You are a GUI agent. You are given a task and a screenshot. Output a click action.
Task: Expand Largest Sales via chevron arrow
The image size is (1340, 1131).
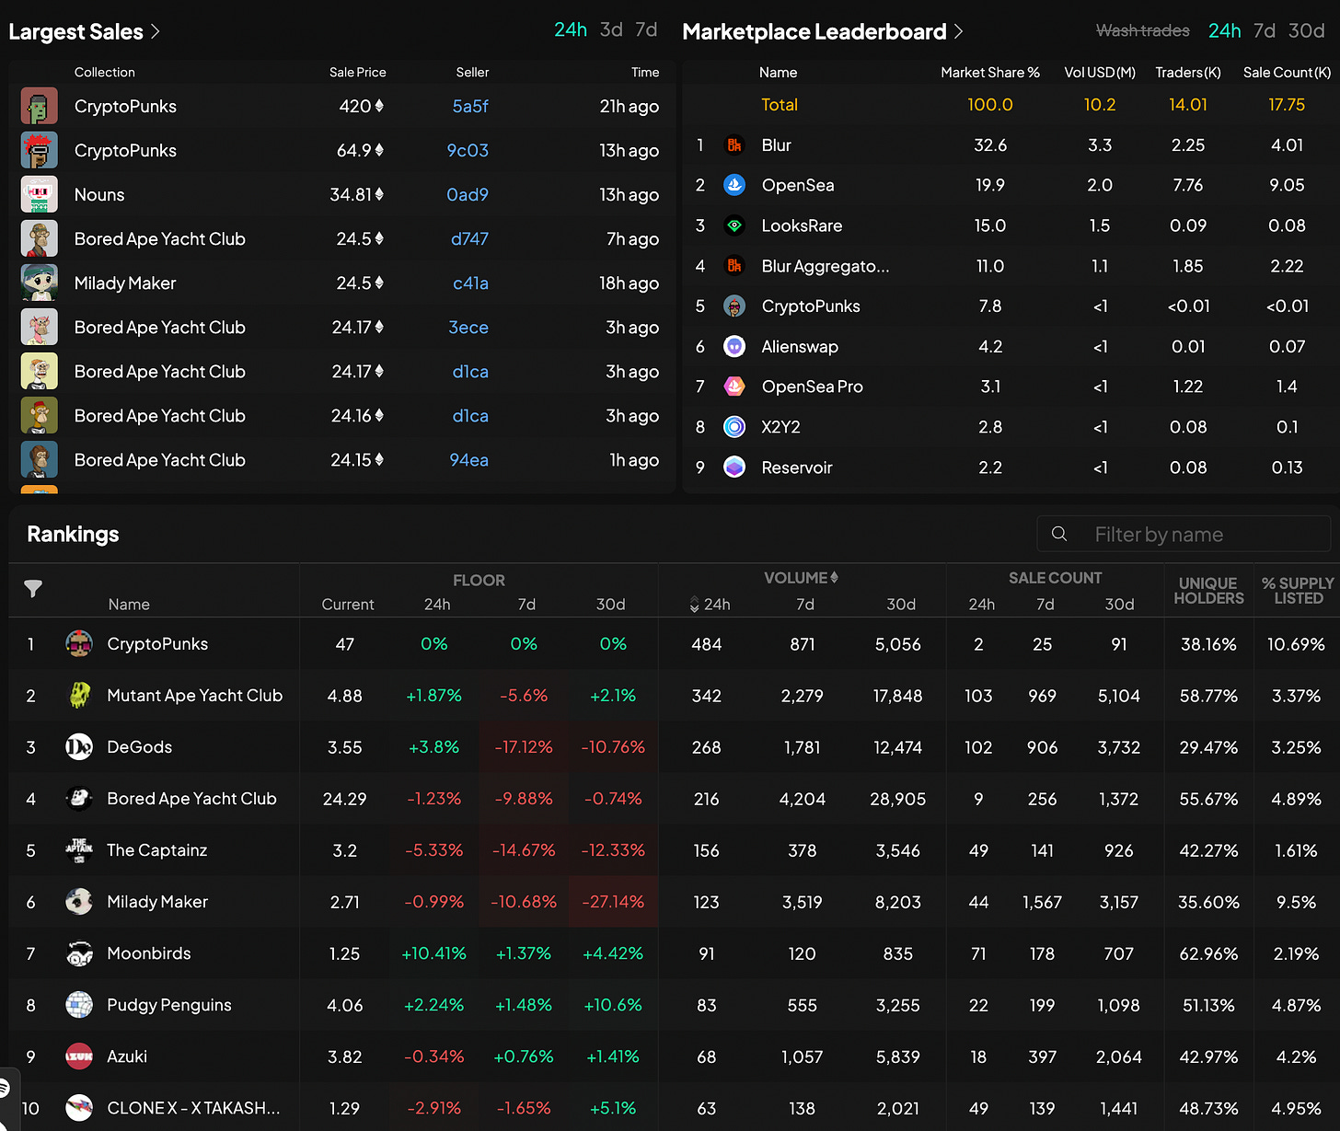(156, 31)
